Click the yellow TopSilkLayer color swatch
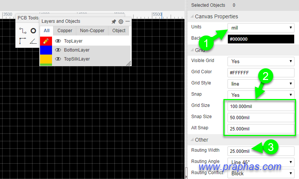 tap(46, 59)
